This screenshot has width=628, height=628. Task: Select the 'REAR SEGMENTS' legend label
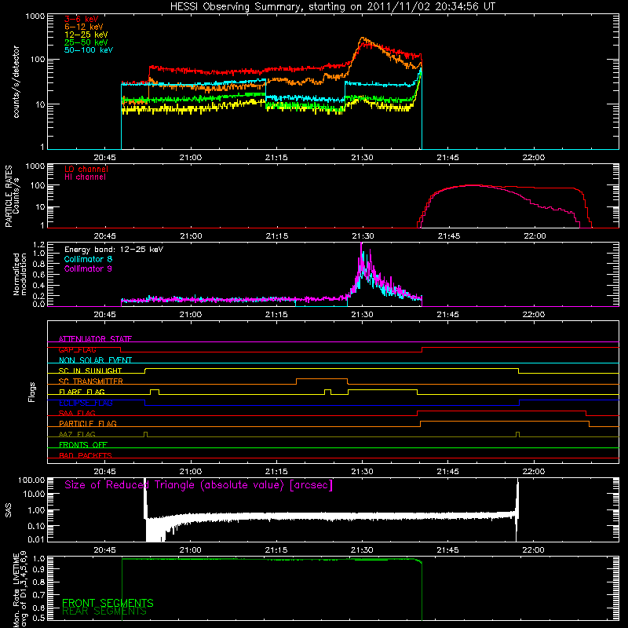point(104,612)
